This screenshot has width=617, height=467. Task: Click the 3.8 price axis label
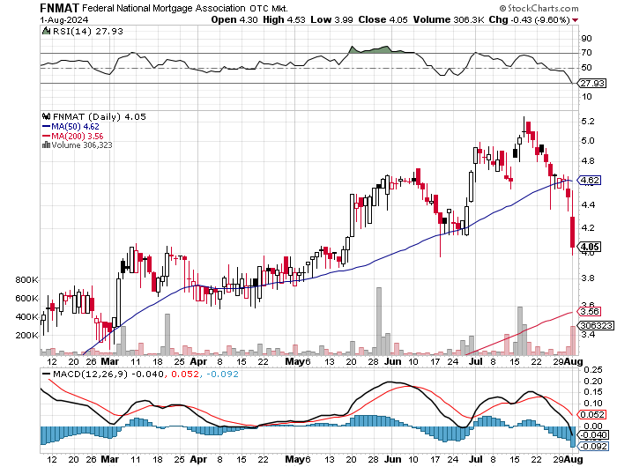pos(588,278)
